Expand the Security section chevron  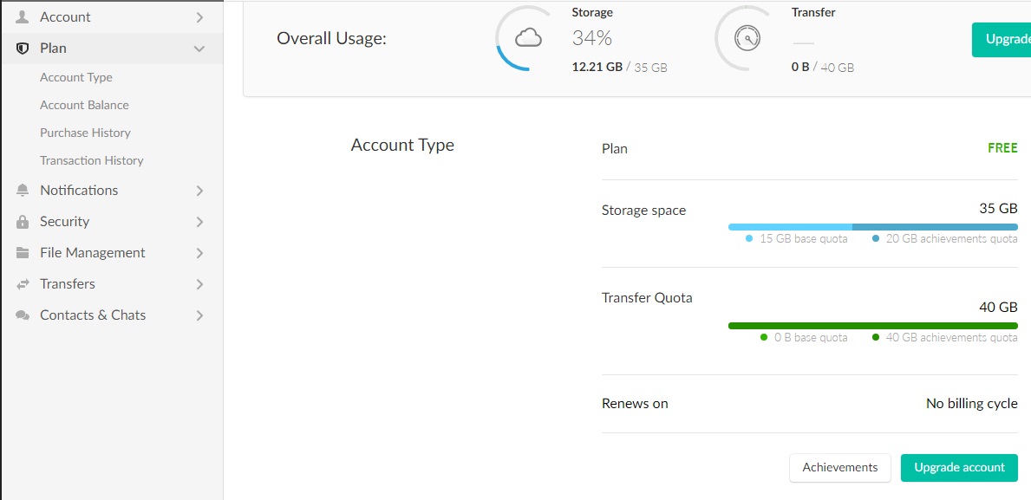click(199, 222)
